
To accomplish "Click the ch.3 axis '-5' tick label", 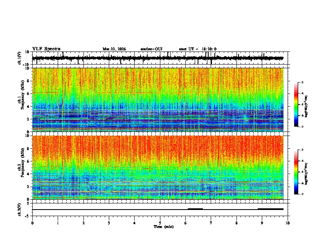I will (27, 216).
